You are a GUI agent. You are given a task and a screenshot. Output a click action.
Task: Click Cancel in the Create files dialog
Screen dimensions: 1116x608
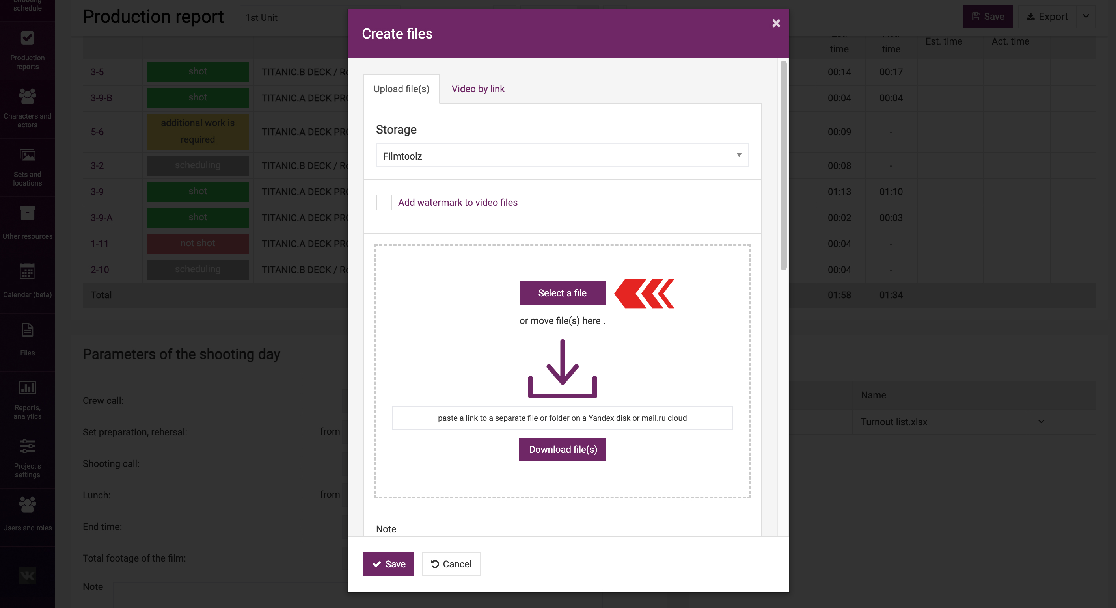451,564
